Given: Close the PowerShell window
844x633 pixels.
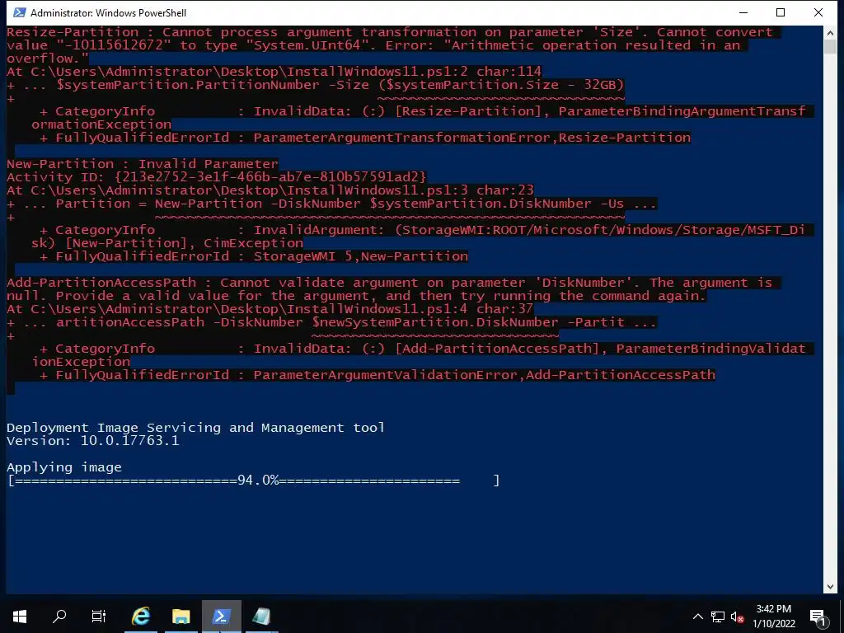Looking at the screenshot, I should (818, 12).
